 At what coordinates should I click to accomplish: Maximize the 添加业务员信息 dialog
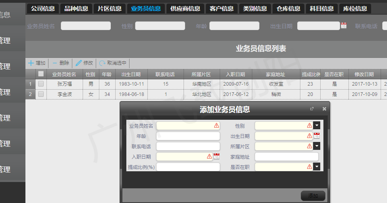tap(312, 109)
